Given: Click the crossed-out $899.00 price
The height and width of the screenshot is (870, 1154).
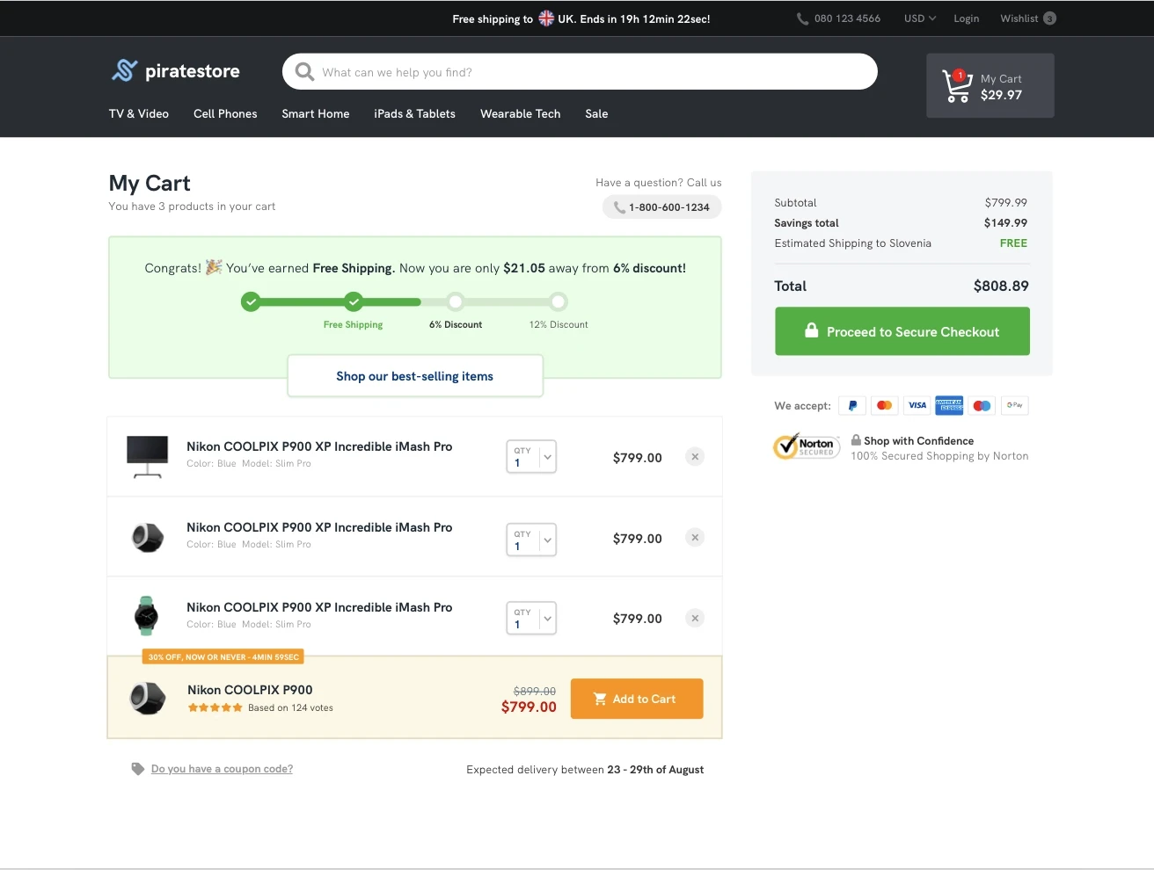Looking at the screenshot, I should 535,692.
